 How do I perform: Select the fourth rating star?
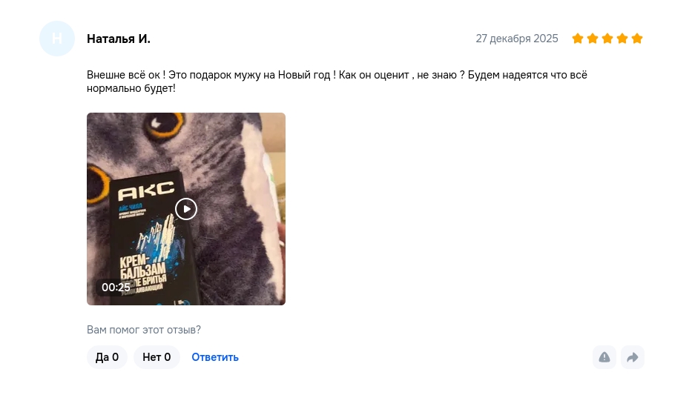point(622,39)
